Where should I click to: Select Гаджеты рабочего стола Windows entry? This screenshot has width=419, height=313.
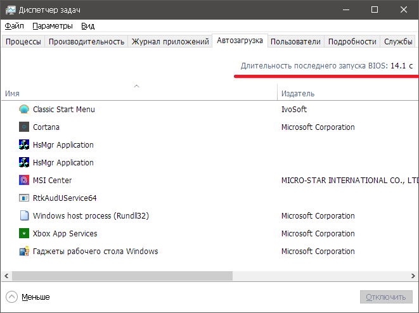(x=210, y=251)
